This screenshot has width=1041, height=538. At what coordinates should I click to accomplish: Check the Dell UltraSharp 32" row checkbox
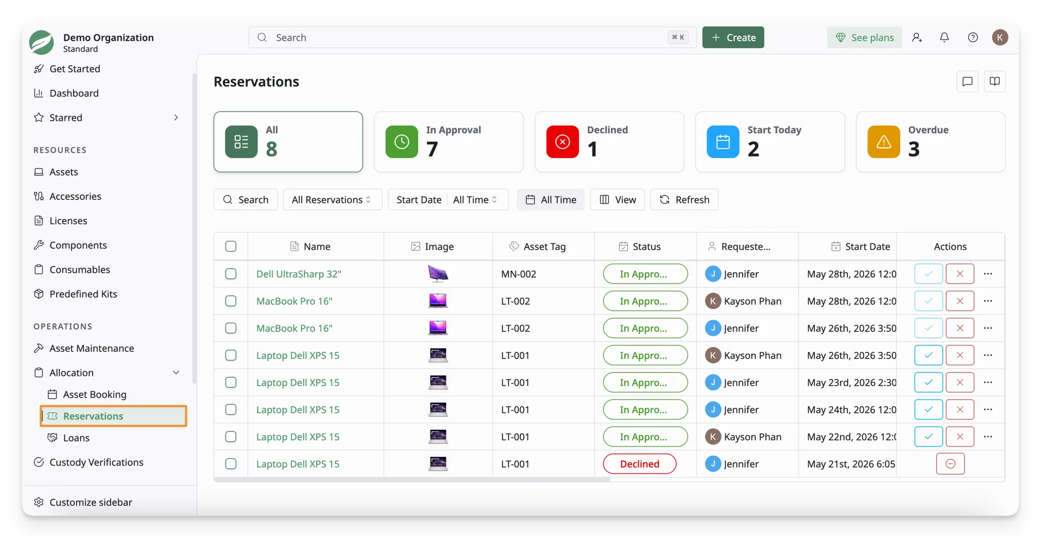231,274
